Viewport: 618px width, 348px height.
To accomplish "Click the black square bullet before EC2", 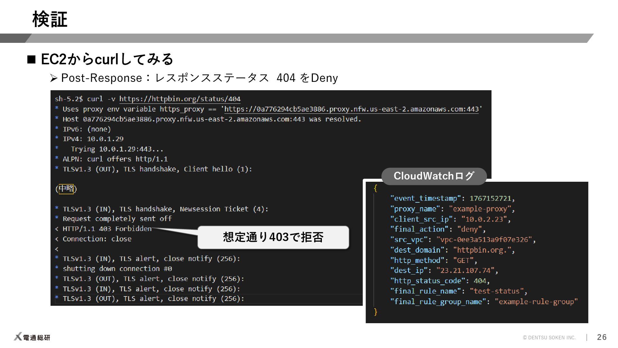I will pos(32,60).
